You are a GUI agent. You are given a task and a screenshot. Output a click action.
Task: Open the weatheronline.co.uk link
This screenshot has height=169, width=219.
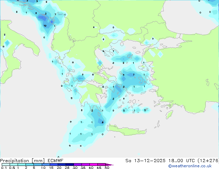190,166
